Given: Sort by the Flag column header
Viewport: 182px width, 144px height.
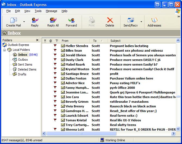Looking at the screenshot, I should tap(57, 41).
